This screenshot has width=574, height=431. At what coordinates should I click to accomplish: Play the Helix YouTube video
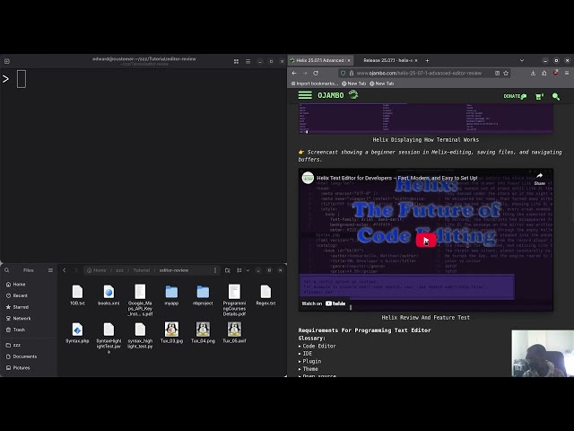tap(426, 240)
